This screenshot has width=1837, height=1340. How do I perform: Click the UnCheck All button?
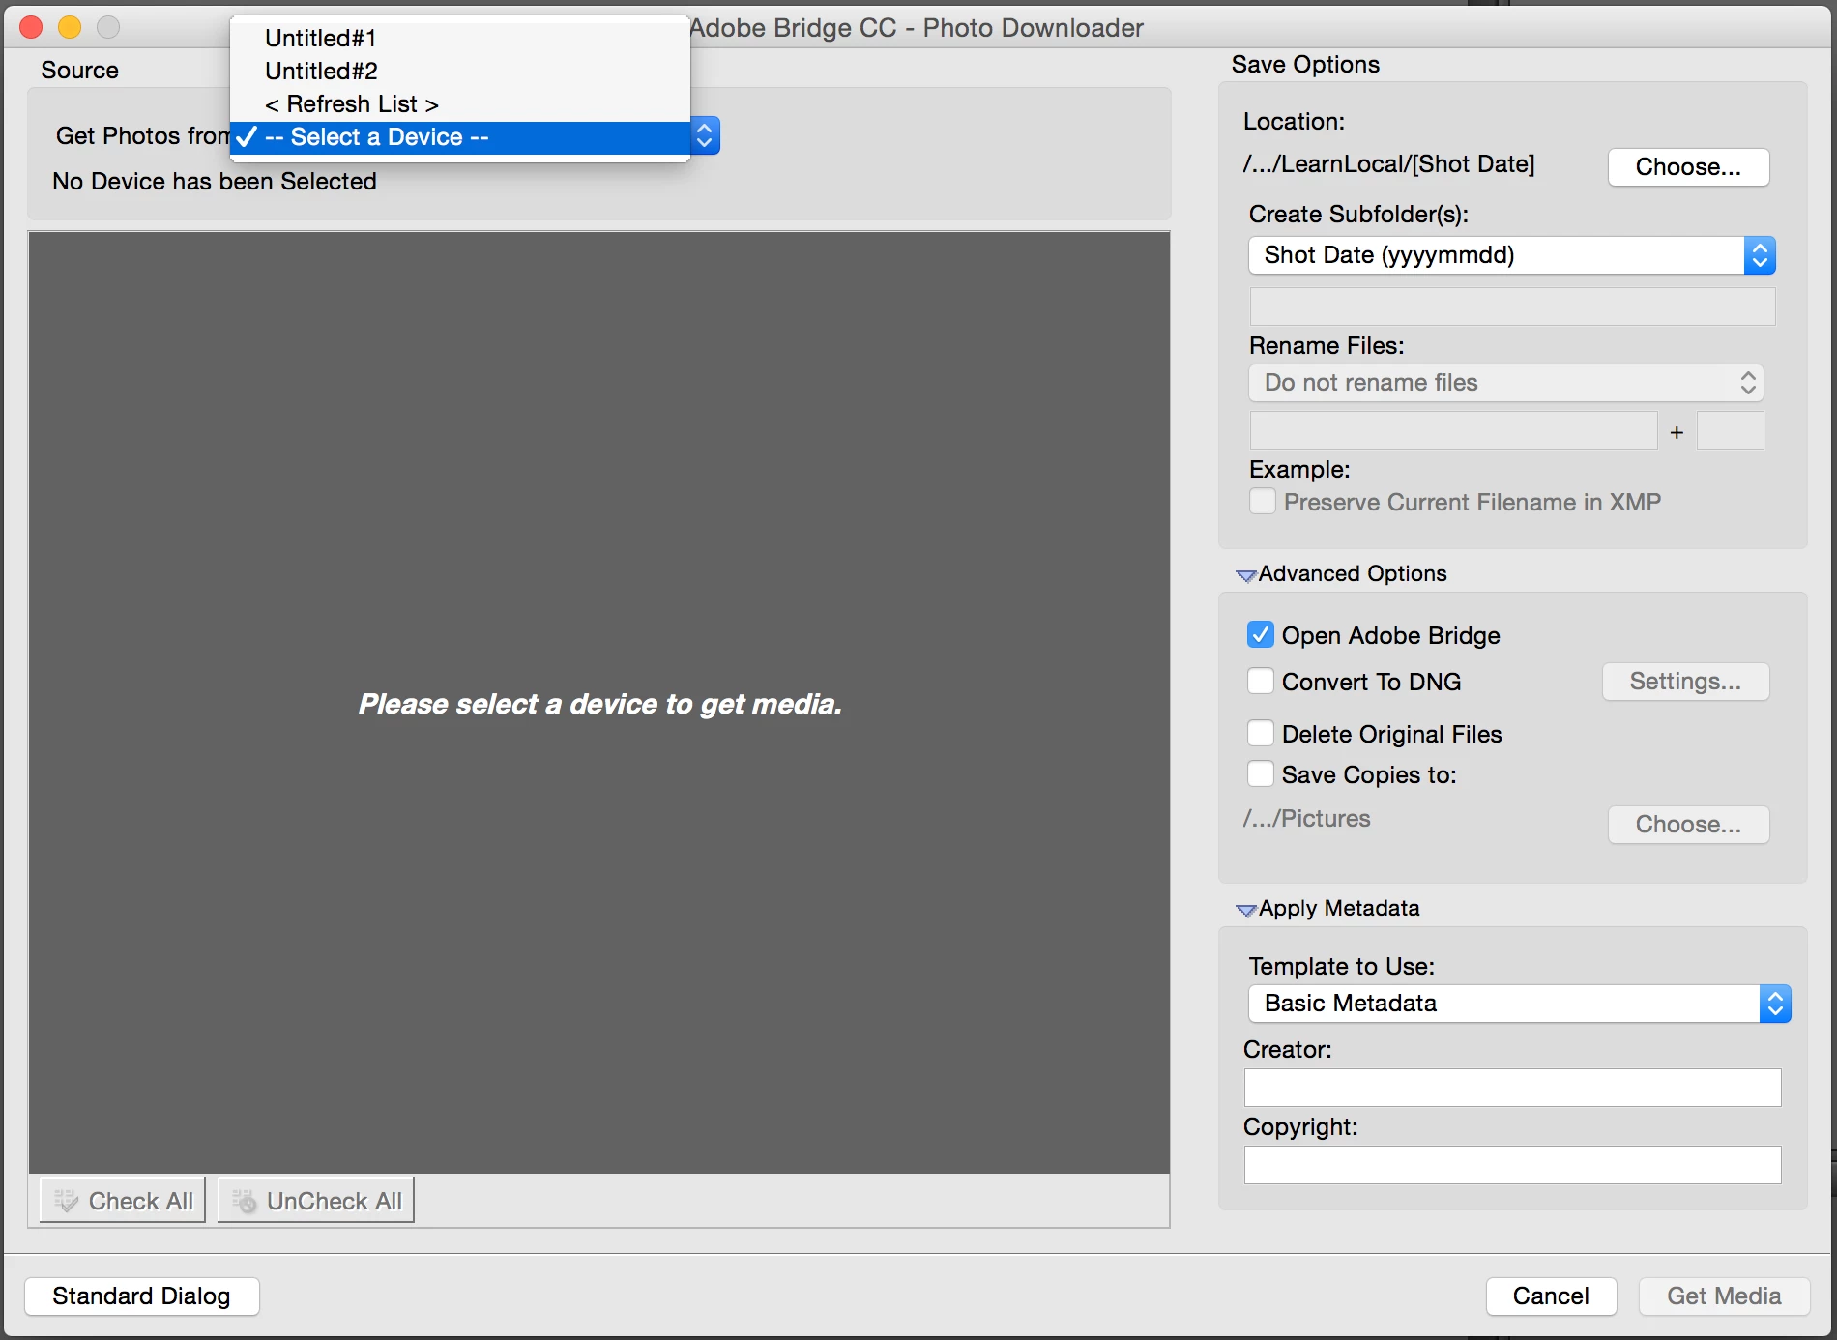tap(316, 1201)
